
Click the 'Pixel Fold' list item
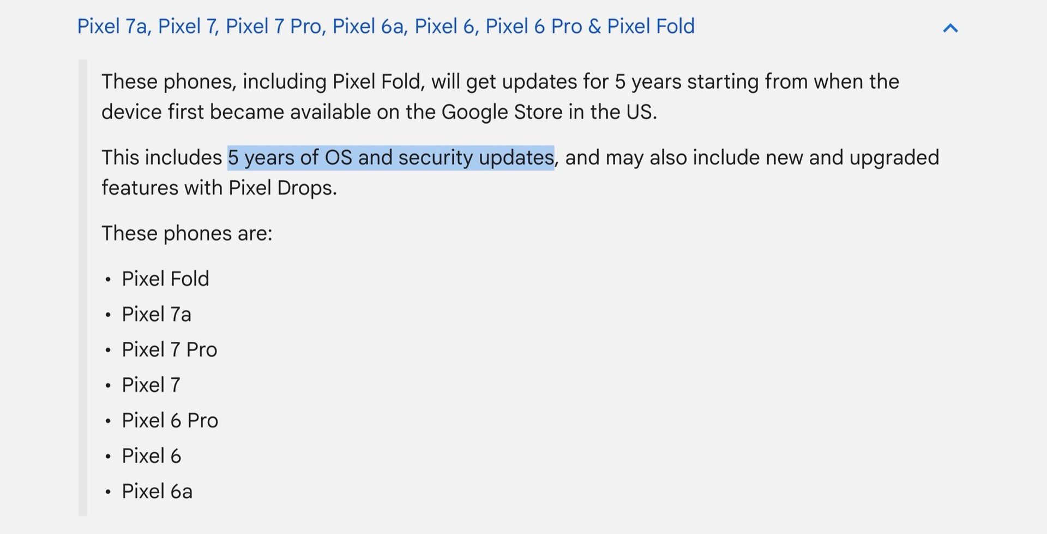click(x=165, y=279)
